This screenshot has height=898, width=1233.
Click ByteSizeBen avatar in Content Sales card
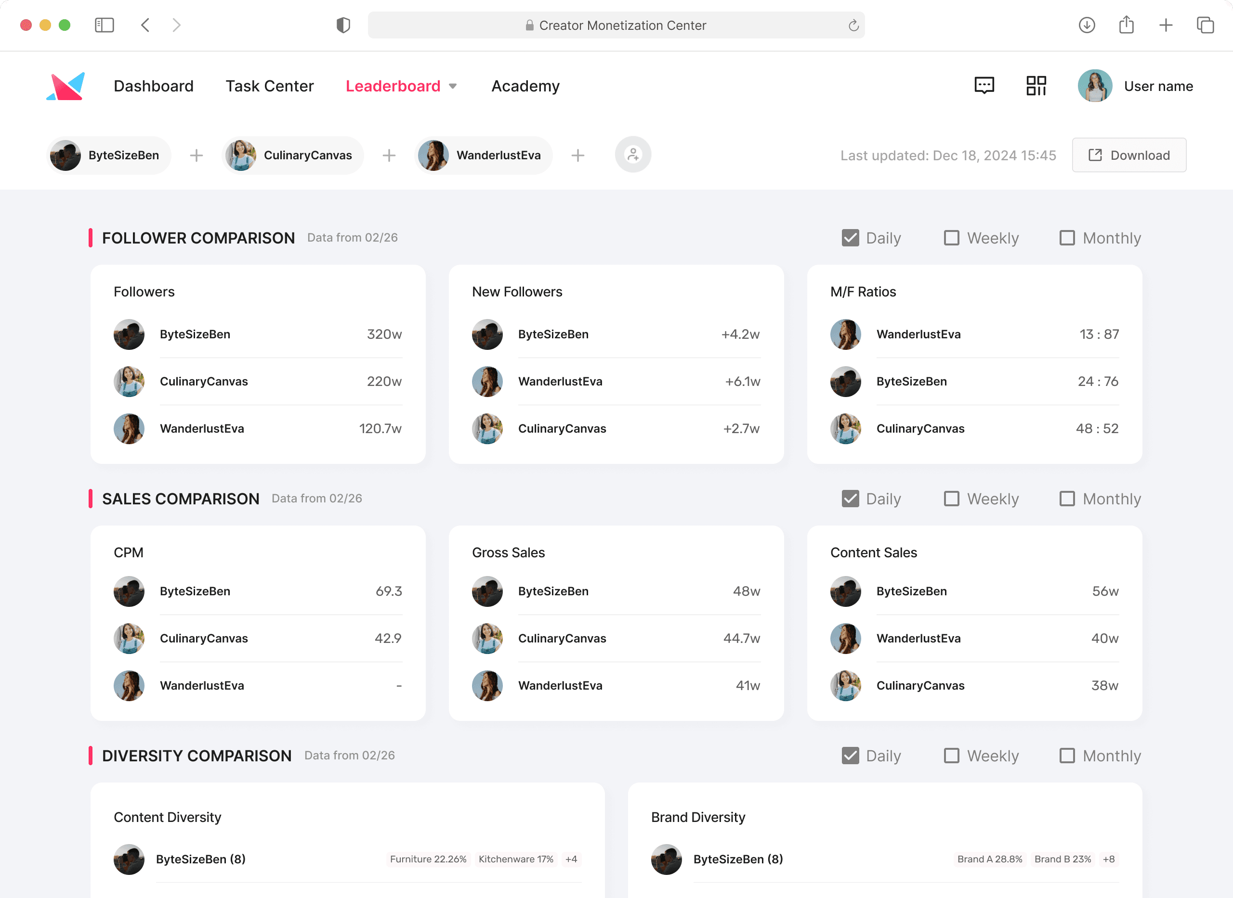tap(846, 591)
